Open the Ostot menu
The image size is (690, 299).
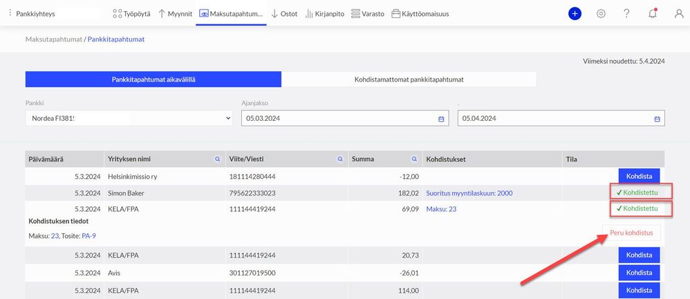284,14
